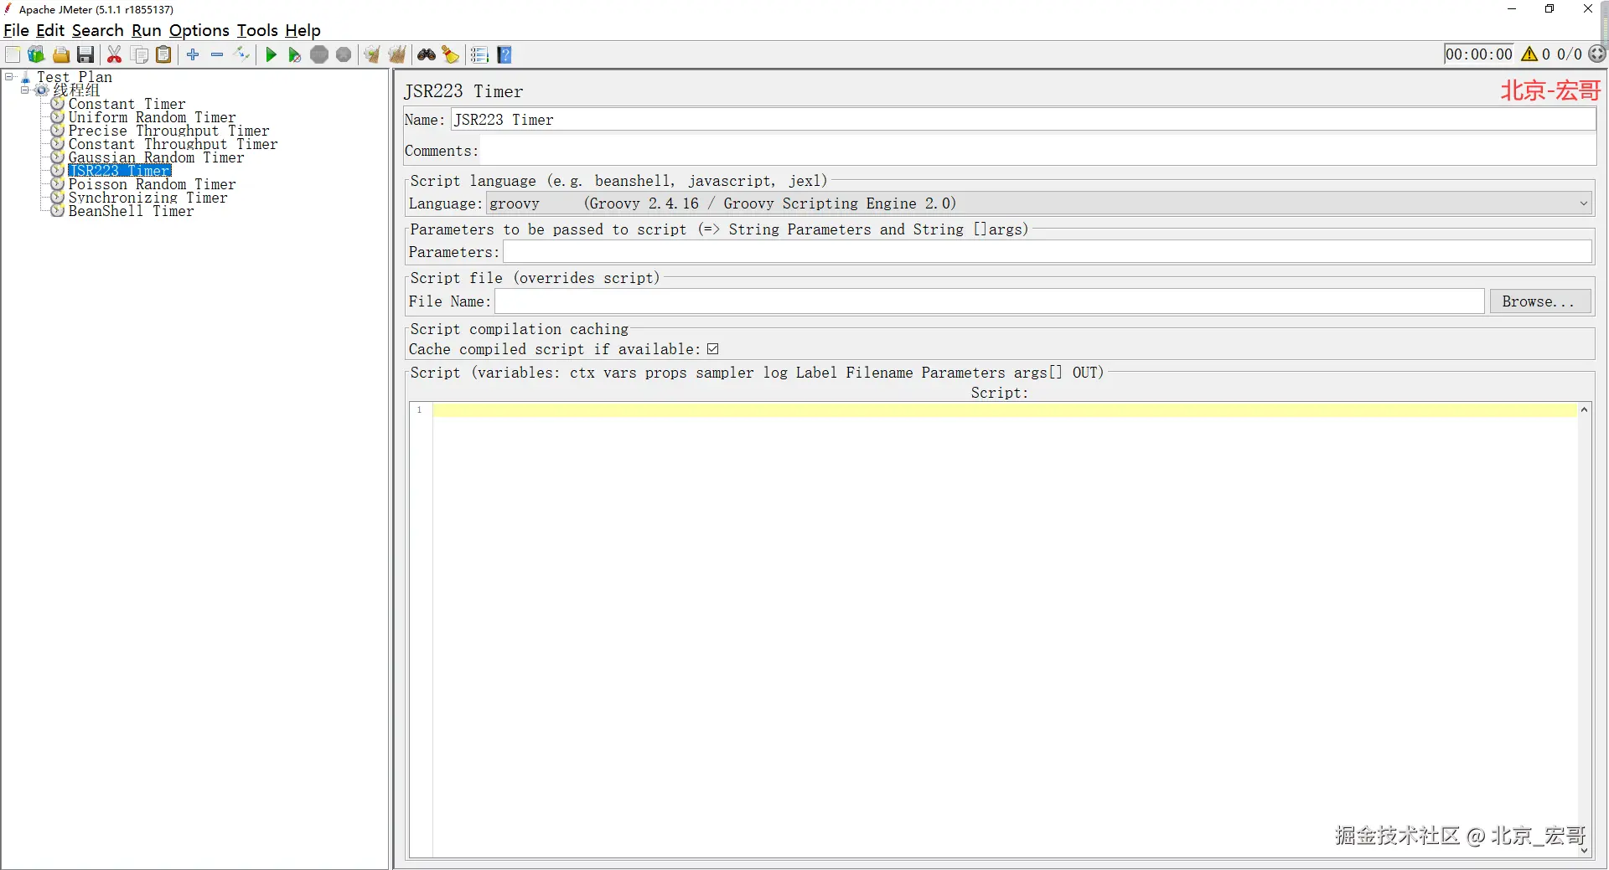This screenshot has width=1609, height=870.
Task: Click the Name input field
Action: click(1022, 120)
